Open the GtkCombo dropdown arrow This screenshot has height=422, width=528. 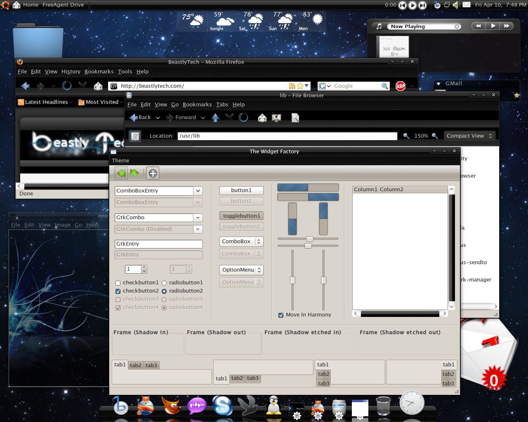tap(198, 218)
